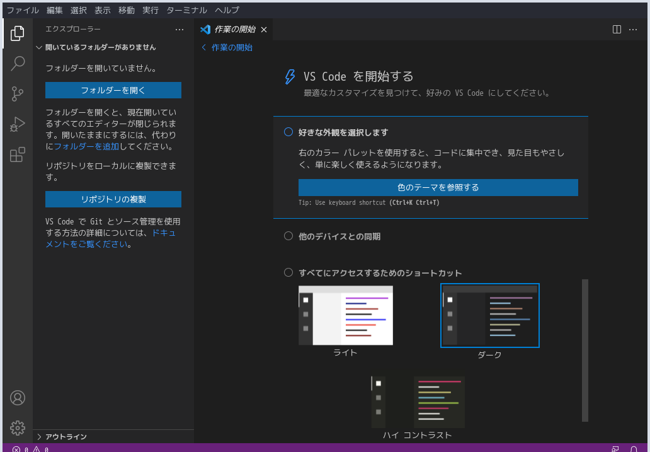Open the 移動 menu
The height and width of the screenshot is (452, 650).
(127, 10)
